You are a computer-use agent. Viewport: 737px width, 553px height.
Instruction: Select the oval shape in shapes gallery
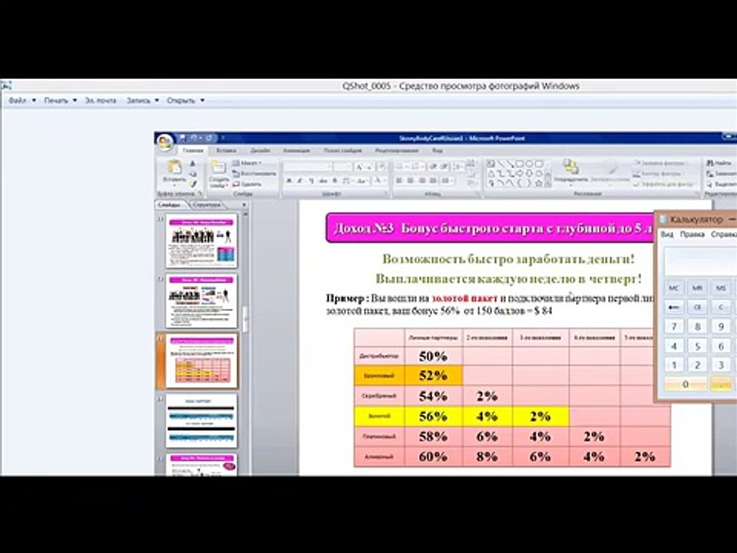pos(529,164)
